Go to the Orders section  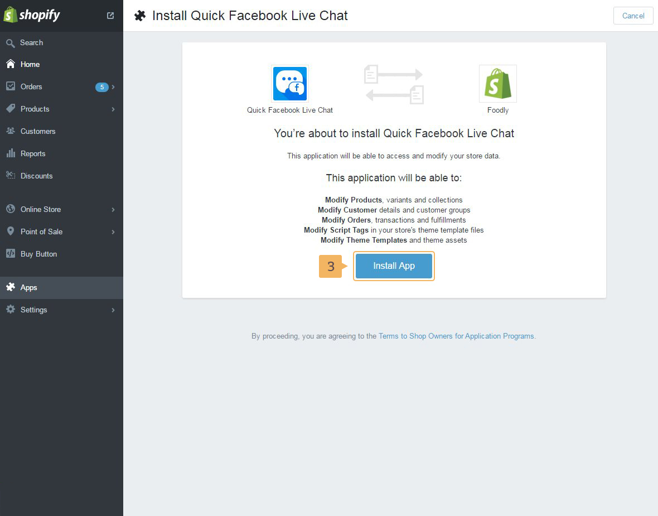coord(31,86)
